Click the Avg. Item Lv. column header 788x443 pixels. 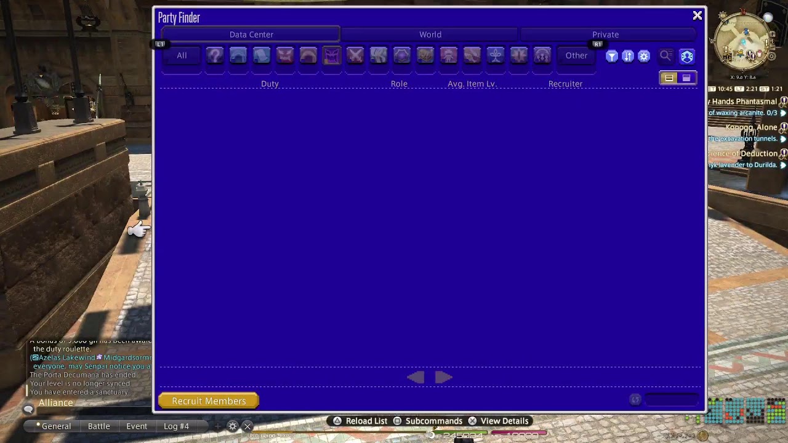(x=472, y=84)
